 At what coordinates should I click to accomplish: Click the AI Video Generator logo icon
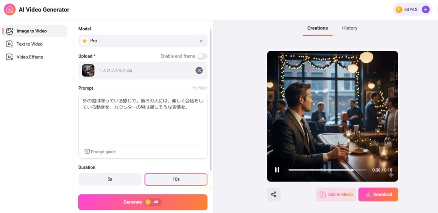9,9
